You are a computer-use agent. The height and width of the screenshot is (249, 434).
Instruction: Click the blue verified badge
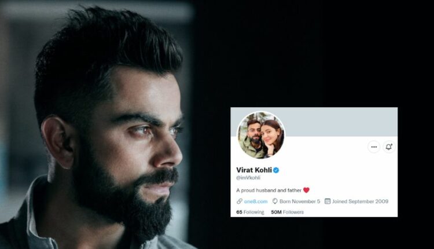276,170
